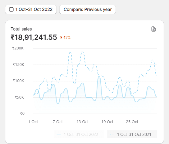Click the 7 Oct axis label
Viewport: 169px width, 144px height.
click(58, 122)
